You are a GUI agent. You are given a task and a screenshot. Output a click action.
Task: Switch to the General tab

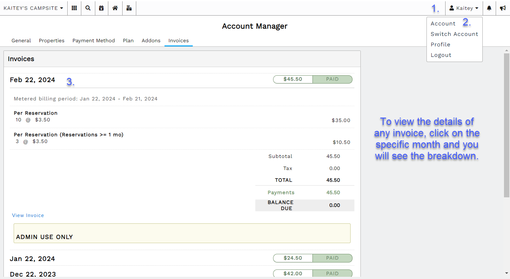tap(21, 41)
